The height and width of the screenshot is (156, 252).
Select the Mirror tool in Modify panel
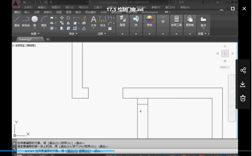(68, 23)
